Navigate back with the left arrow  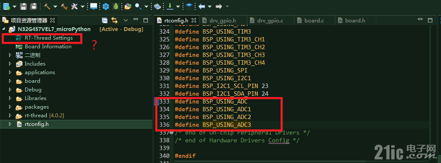click(202, 6)
